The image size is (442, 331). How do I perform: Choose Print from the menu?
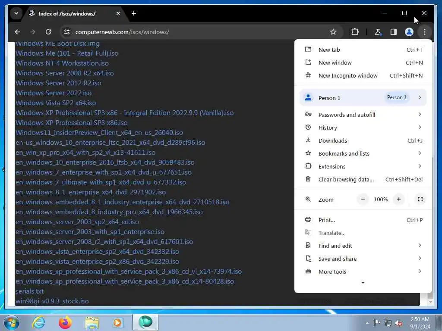363,220
